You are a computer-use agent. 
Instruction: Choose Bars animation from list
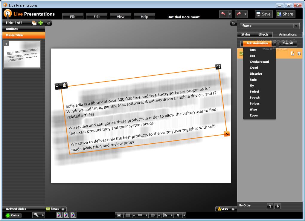259,50
